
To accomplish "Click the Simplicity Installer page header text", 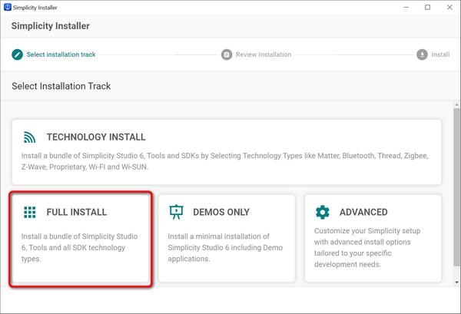I will click(x=51, y=26).
